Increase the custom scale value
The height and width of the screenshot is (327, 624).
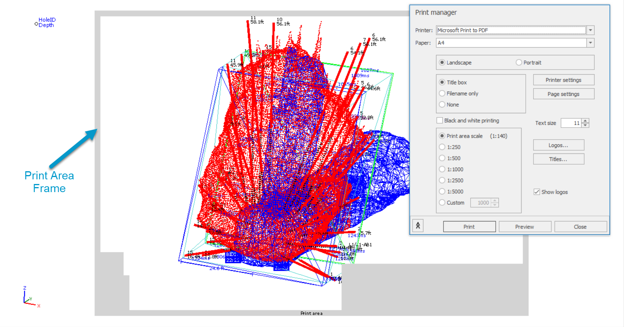(495, 200)
